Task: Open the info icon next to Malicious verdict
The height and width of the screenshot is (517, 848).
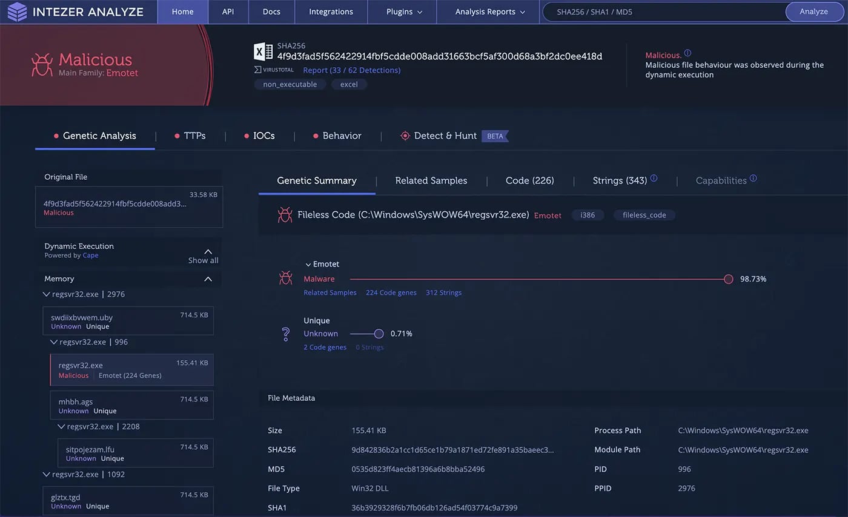Action: point(687,53)
